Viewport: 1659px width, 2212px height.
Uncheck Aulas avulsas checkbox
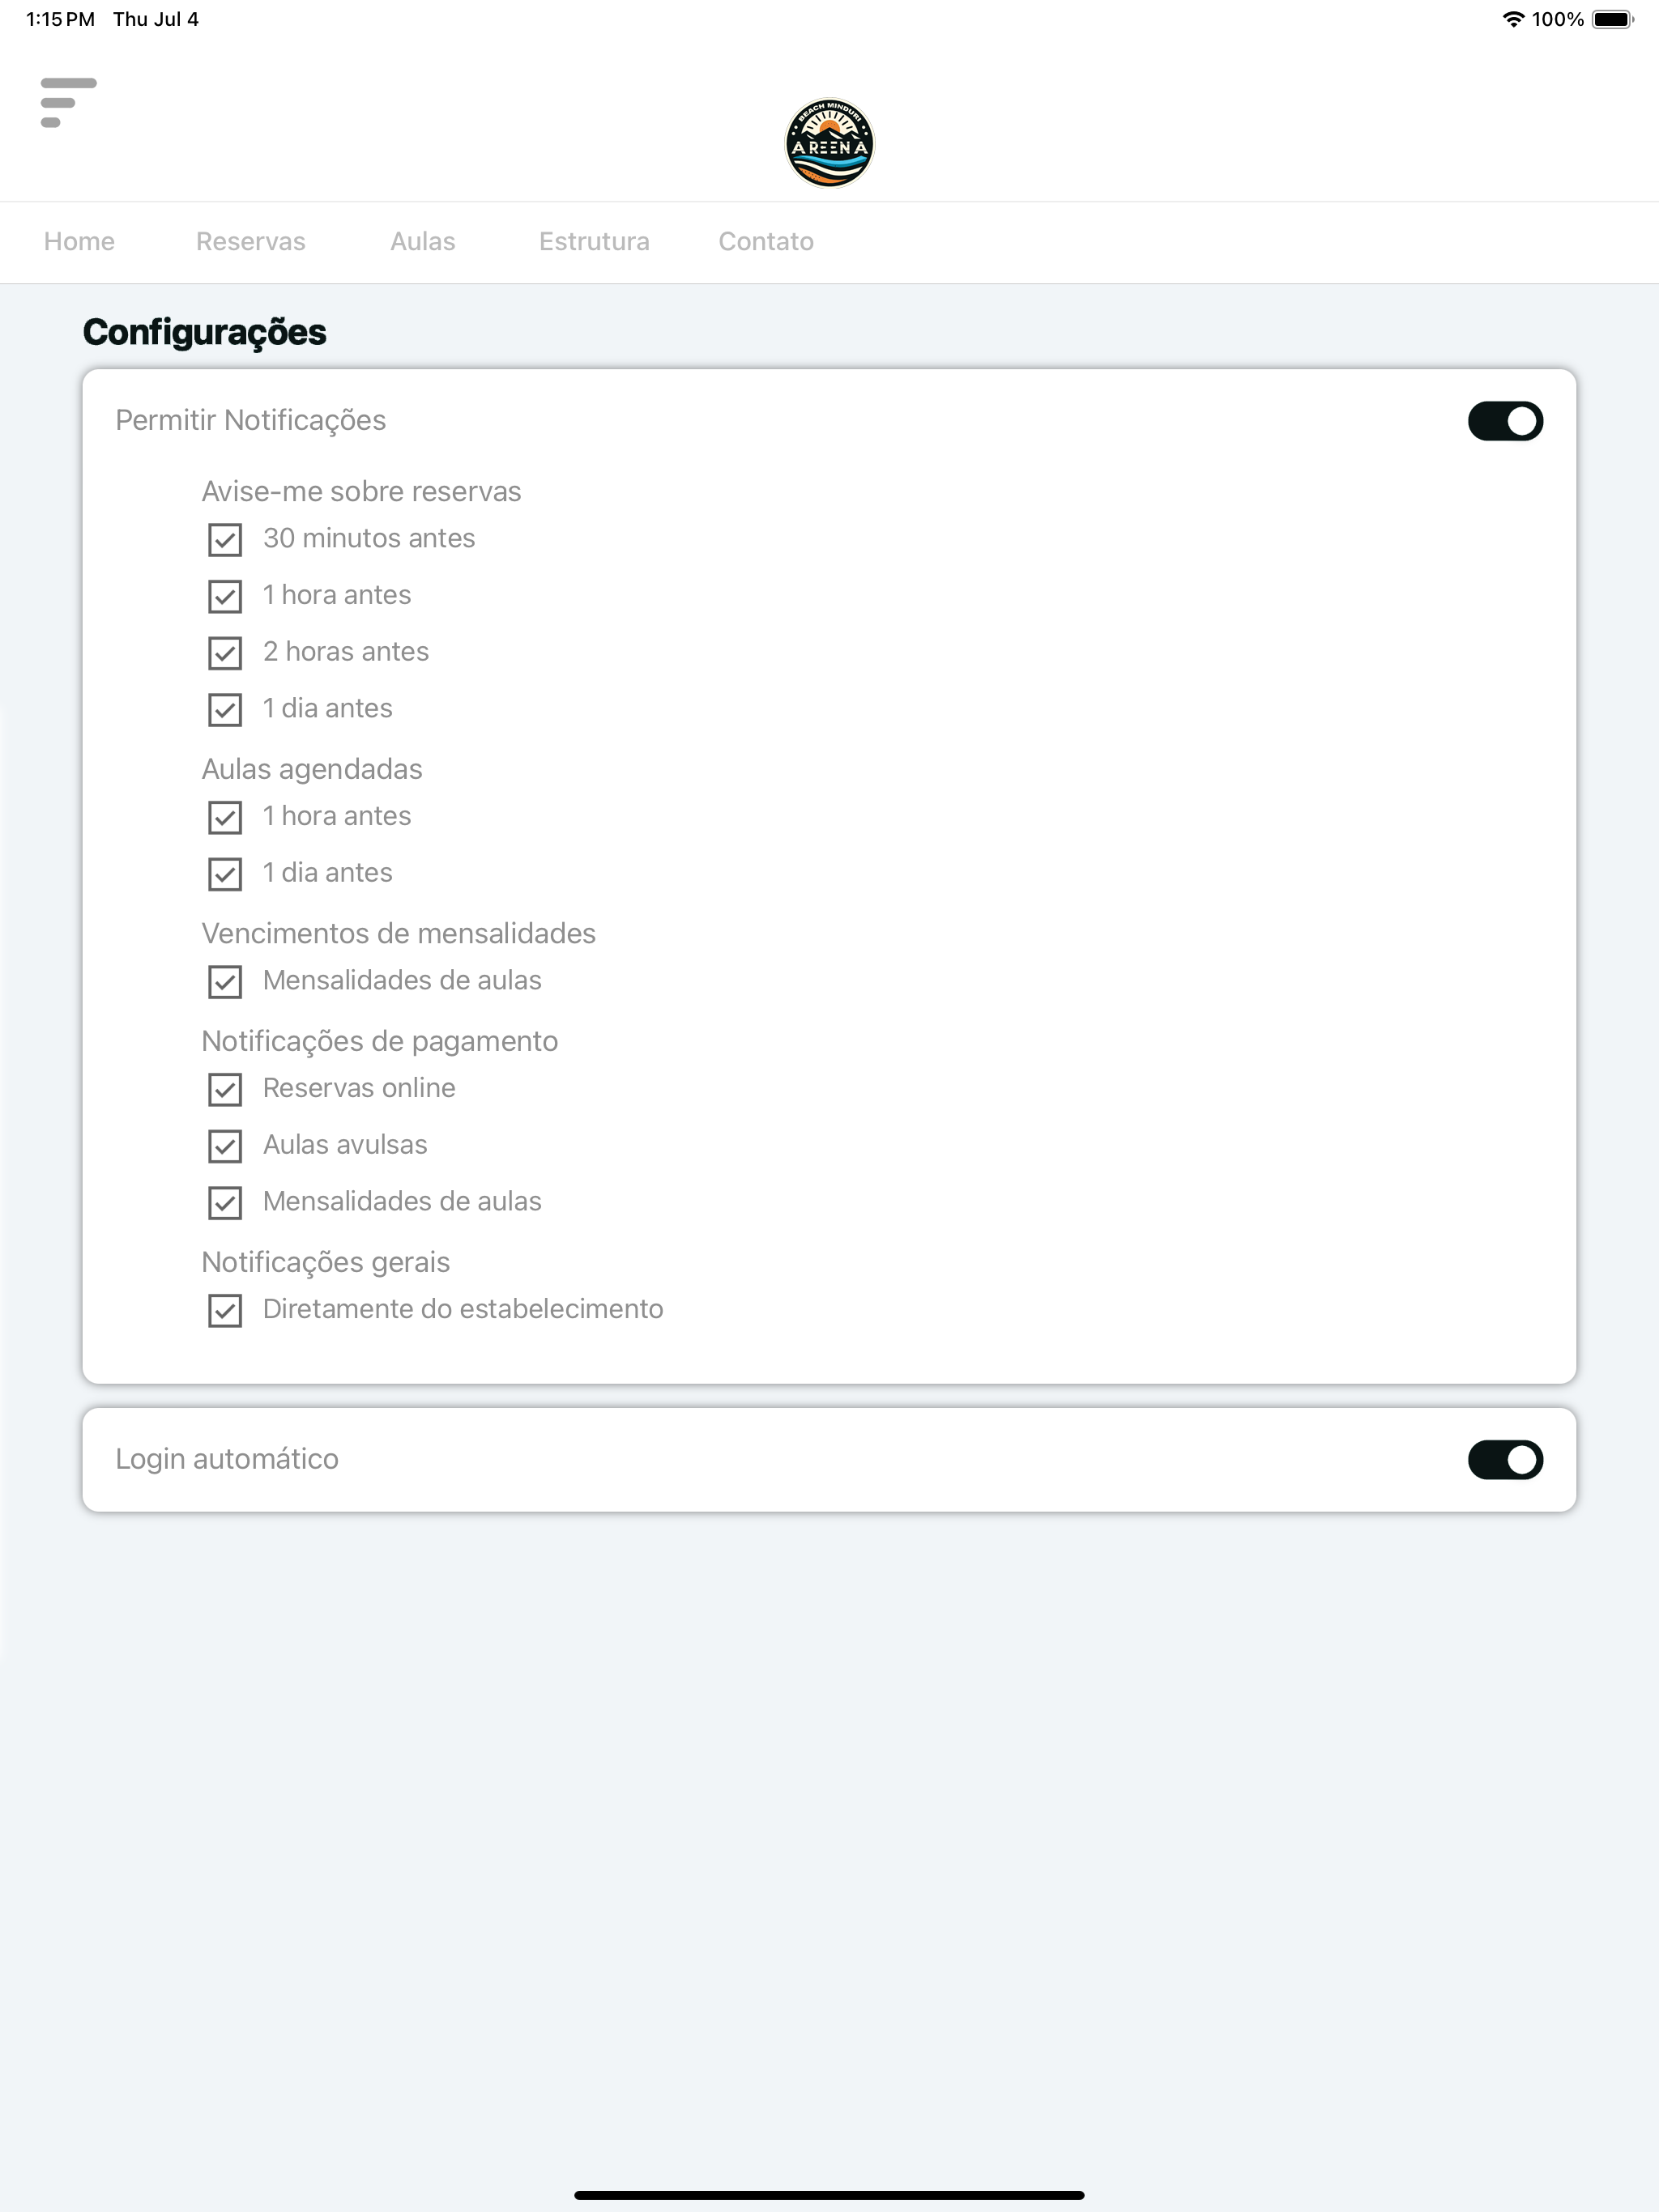coord(225,1146)
